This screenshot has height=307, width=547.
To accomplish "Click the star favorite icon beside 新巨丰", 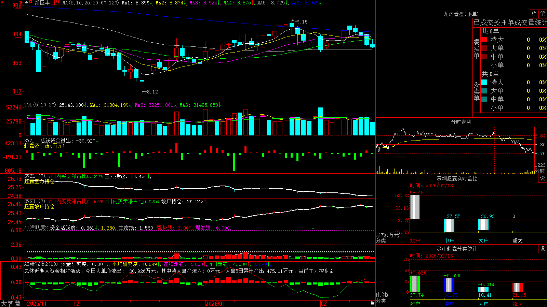I will (27, 3).
